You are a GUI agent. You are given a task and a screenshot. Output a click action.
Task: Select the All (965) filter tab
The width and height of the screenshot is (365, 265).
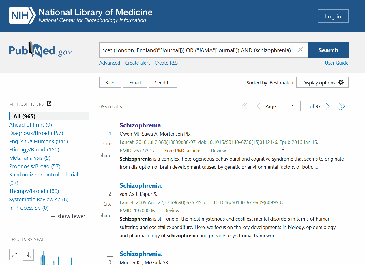coord(23,116)
